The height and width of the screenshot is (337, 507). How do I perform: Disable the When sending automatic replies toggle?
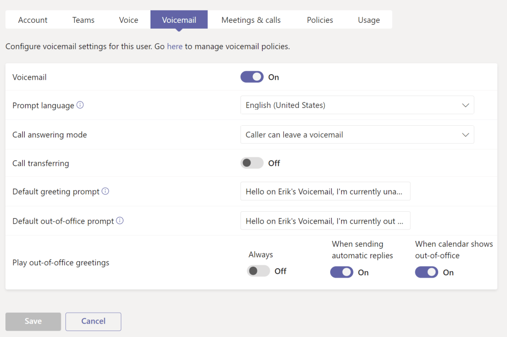click(x=342, y=272)
